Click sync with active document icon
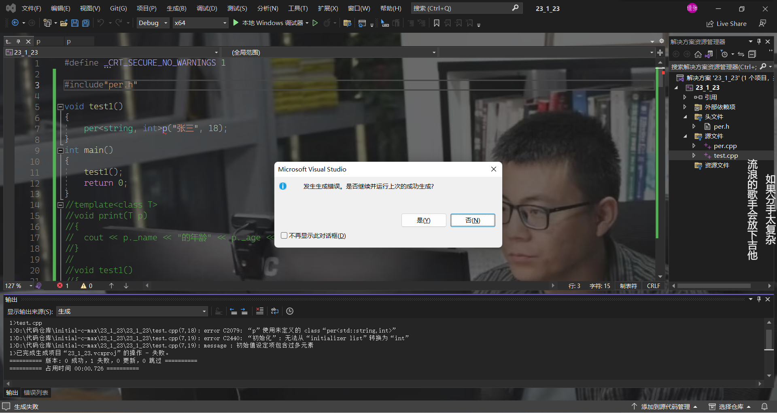The height and width of the screenshot is (413, 777). click(741, 54)
